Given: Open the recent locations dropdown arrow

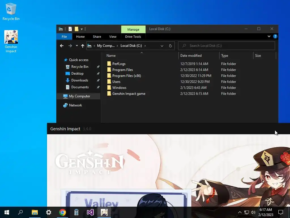Looking at the screenshot, I should point(77,46).
